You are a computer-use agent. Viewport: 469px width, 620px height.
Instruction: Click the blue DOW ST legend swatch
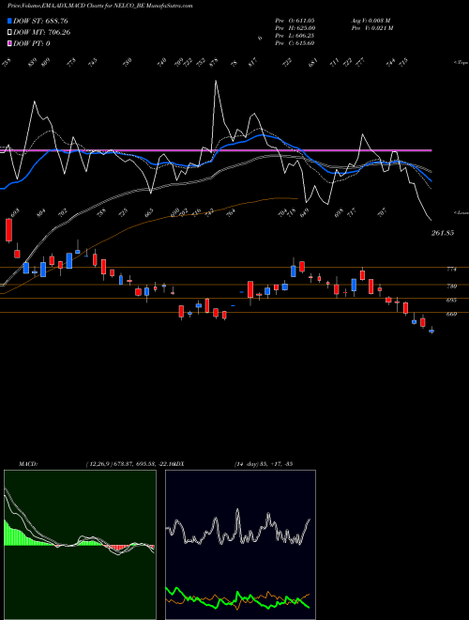tap(9, 21)
